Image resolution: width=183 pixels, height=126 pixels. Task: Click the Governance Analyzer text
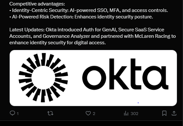click(66, 36)
